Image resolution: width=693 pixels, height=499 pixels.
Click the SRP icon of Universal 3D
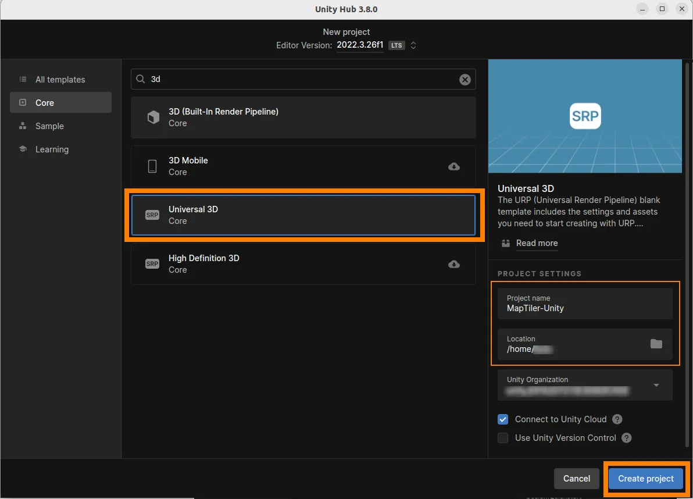pos(152,215)
